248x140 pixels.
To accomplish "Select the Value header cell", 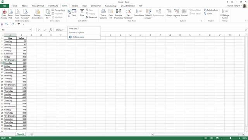I will (x=21, y=38).
